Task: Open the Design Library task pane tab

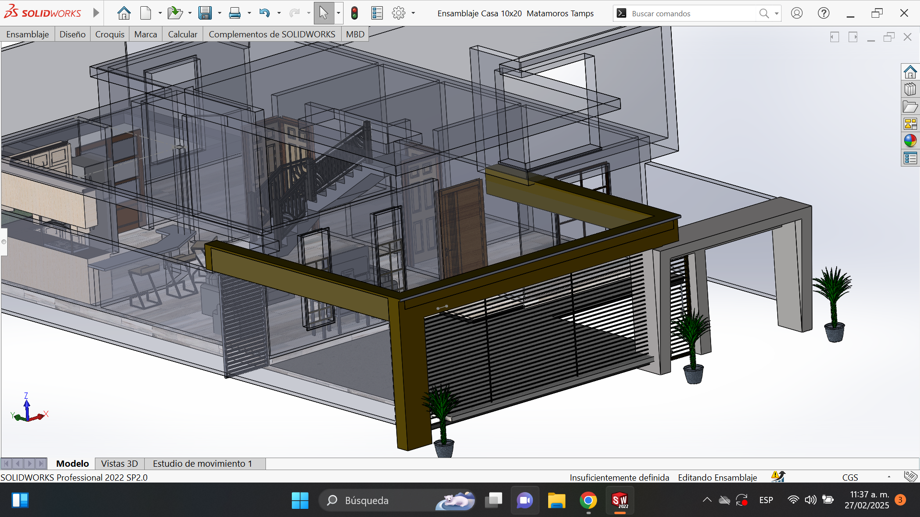Action: (x=910, y=90)
